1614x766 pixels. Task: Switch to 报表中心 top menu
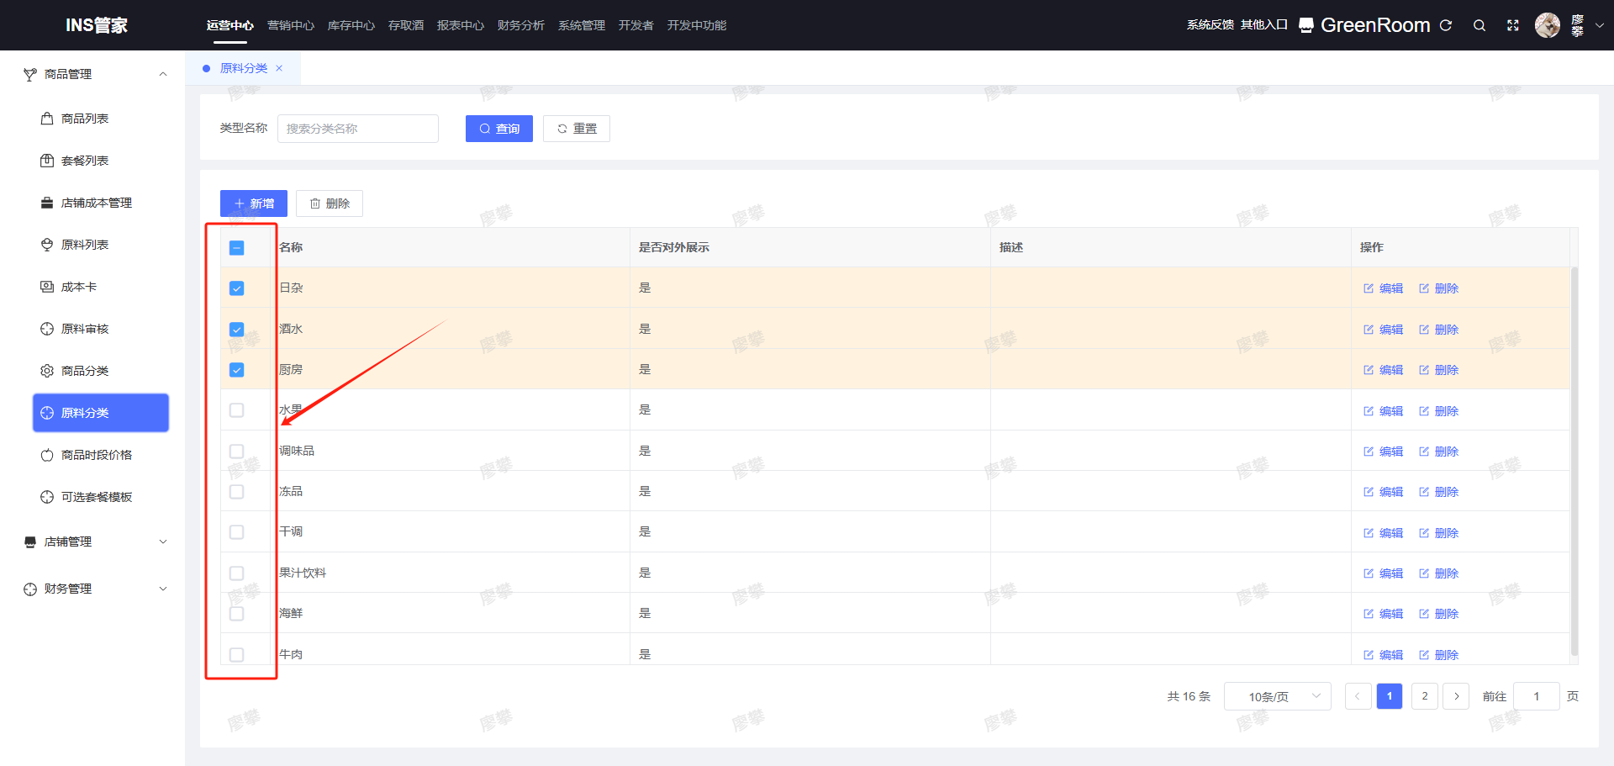pyautogui.click(x=461, y=25)
